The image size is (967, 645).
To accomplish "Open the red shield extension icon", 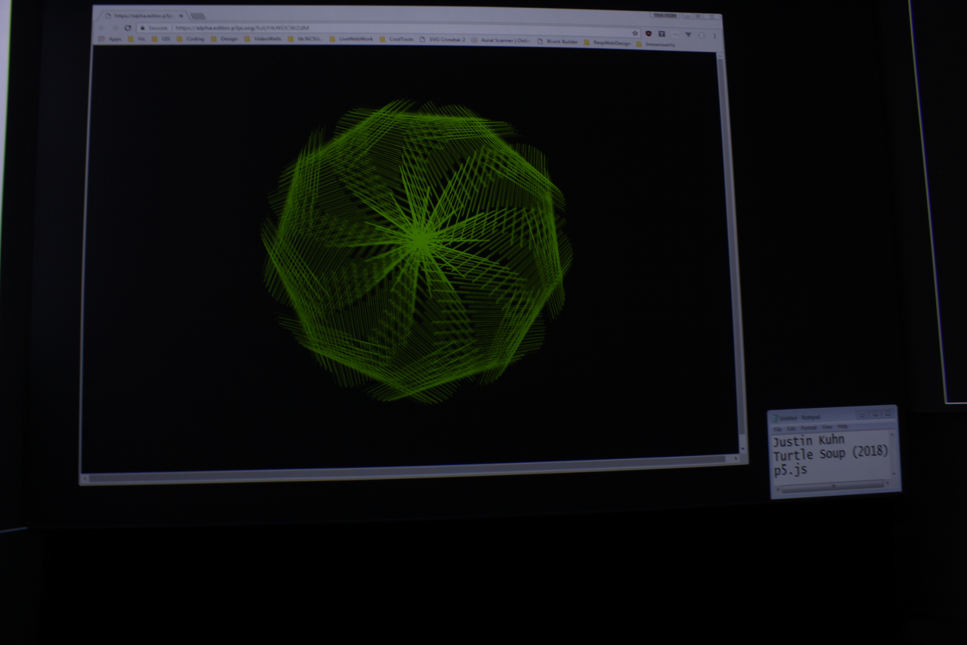I will (648, 33).
